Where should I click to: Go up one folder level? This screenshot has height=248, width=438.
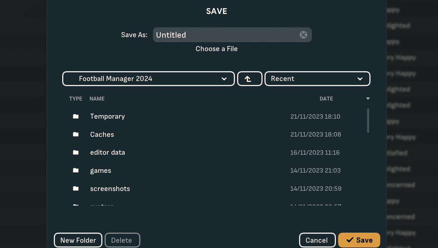point(250,79)
